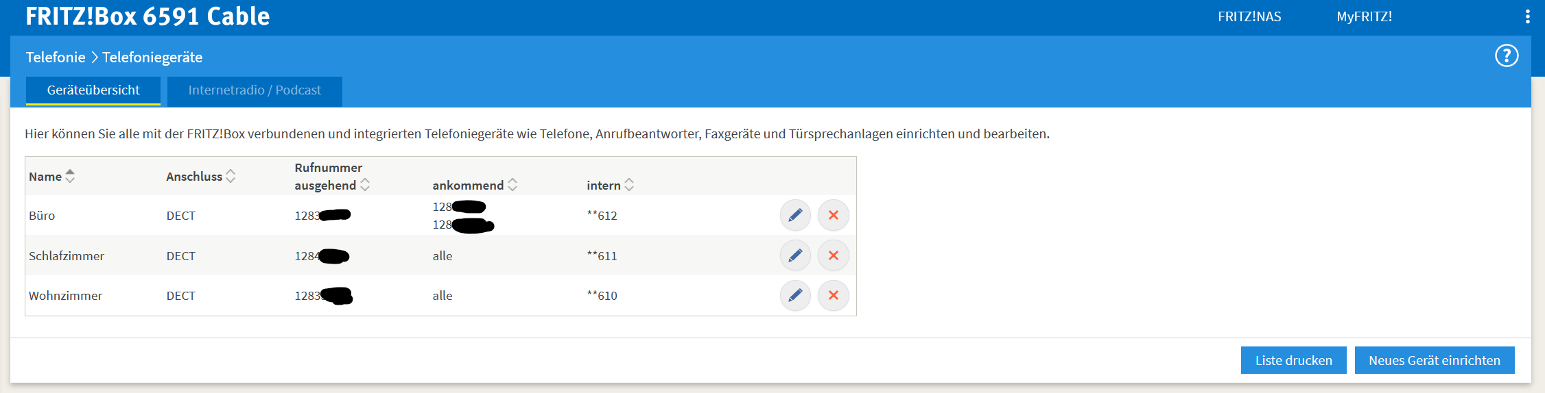
Task: Delete the Schlafzimmer device entry
Action: click(x=833, y=255)
